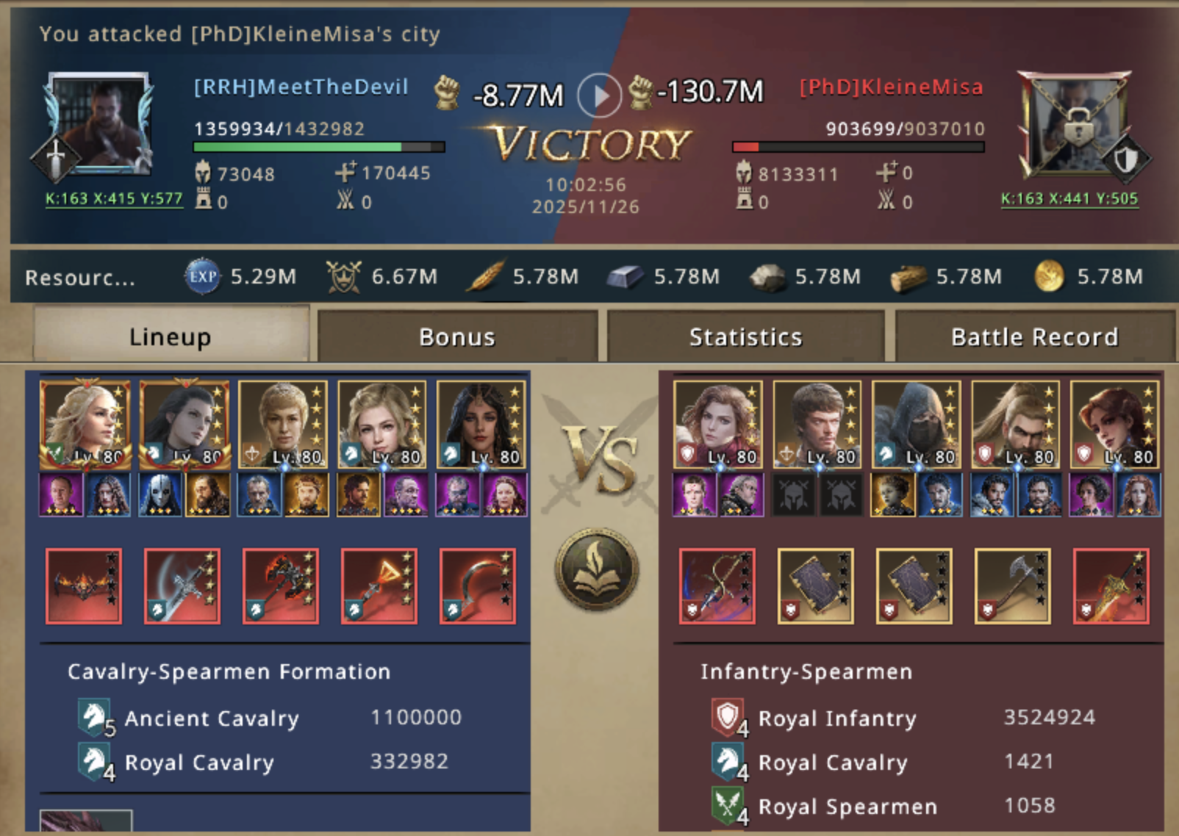View KleineMisa's locked avatar
The height and width of the screenshot is (836, 1179).
[x=1076, y=123]
